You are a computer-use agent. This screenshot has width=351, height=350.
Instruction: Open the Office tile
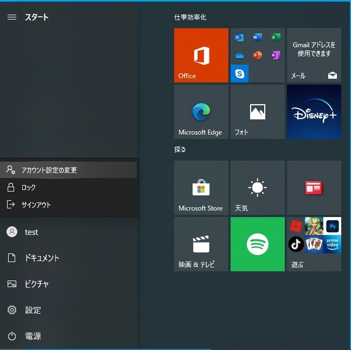click(x=201, y=55)
